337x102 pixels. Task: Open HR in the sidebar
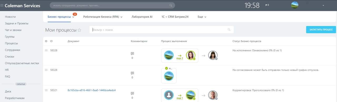click(7, 70)
